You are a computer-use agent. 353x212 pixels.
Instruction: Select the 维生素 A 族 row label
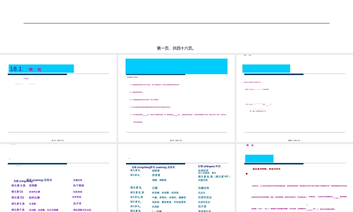(19, 185)
